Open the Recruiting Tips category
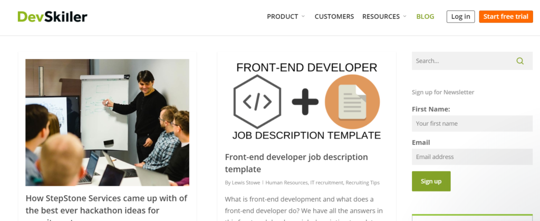 (x=362, y=183)
